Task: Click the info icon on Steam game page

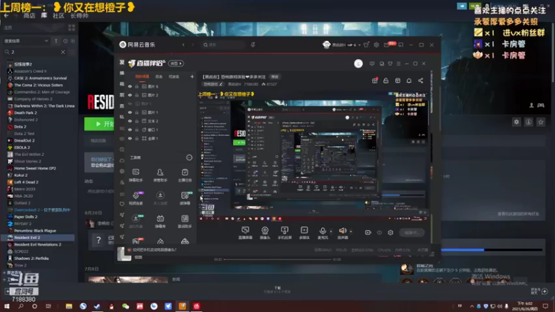Action: tap(529, 122)
